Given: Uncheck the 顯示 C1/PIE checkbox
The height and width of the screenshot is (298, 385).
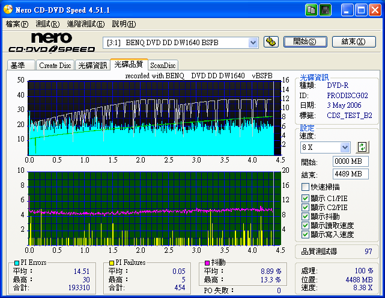Looking at the screenshot, I should pyautogui.click(x=306, y=197).
